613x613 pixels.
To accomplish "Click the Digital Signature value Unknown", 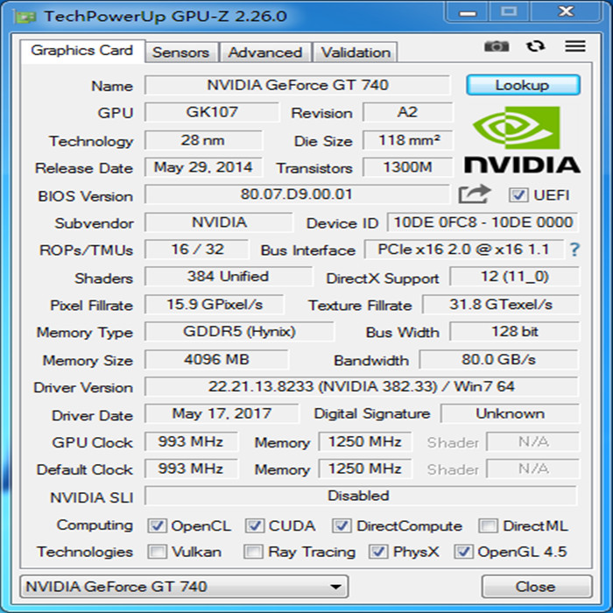I will click(511, 413).
